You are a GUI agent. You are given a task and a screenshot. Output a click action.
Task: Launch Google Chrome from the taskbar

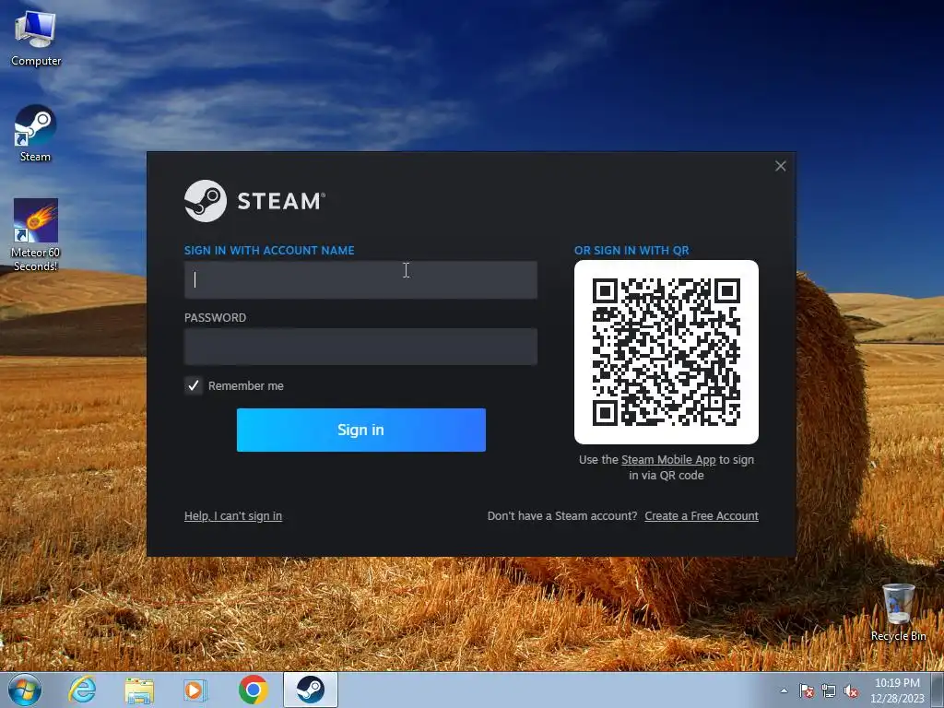[253, 690]
